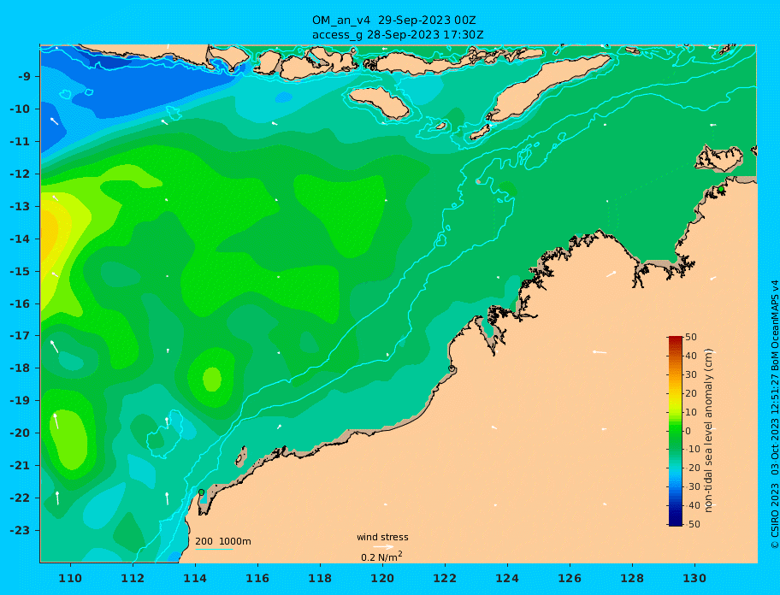Click the longitude label 112
The height and width of the screenshot is (595, 780).
(133, 578)
